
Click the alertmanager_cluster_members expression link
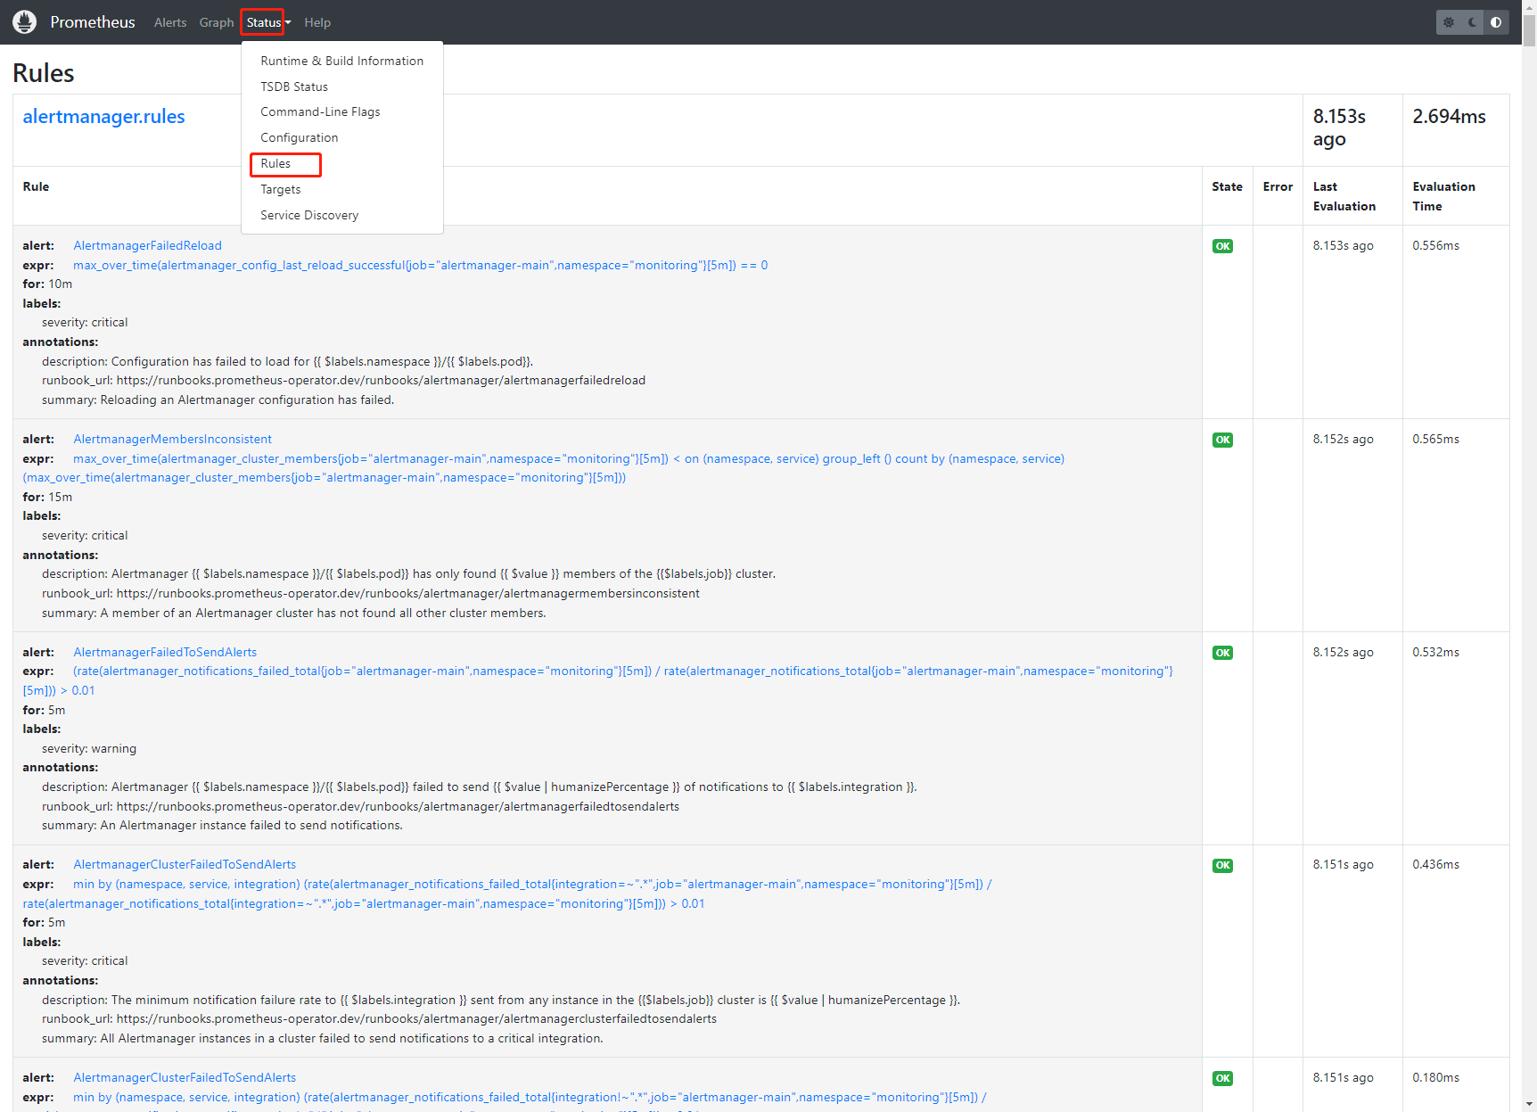(x=544, y=468)
